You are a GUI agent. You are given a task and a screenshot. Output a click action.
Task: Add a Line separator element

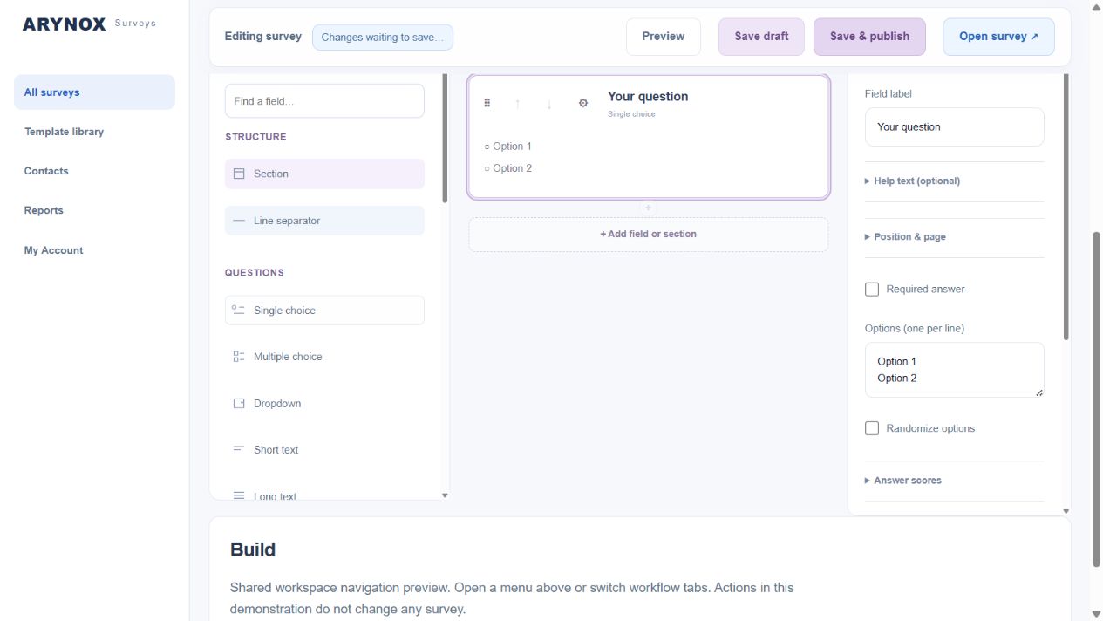point(324,221)
